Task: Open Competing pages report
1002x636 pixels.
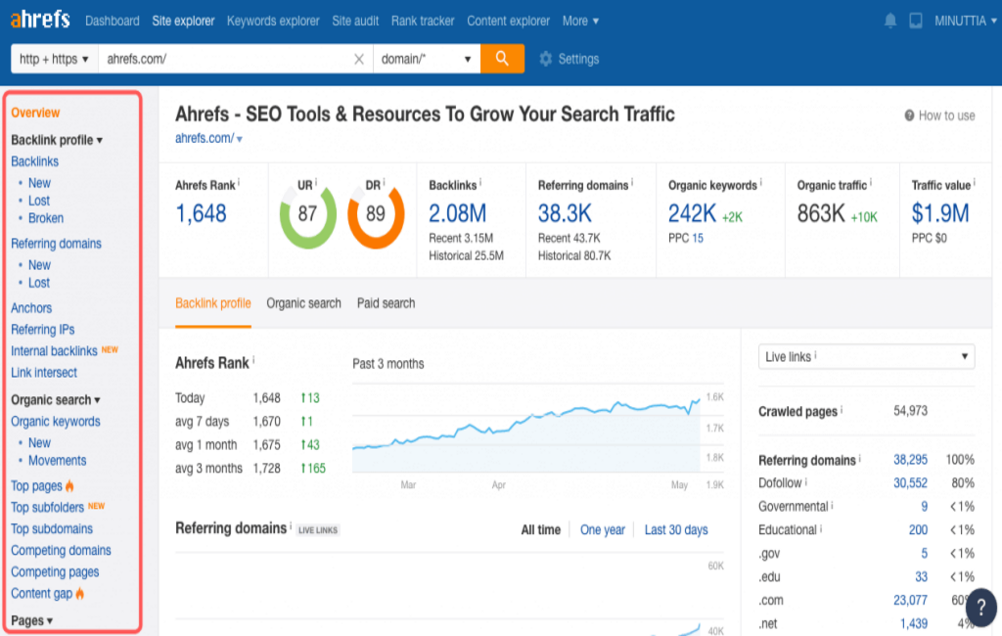Action: click(55, 572)
